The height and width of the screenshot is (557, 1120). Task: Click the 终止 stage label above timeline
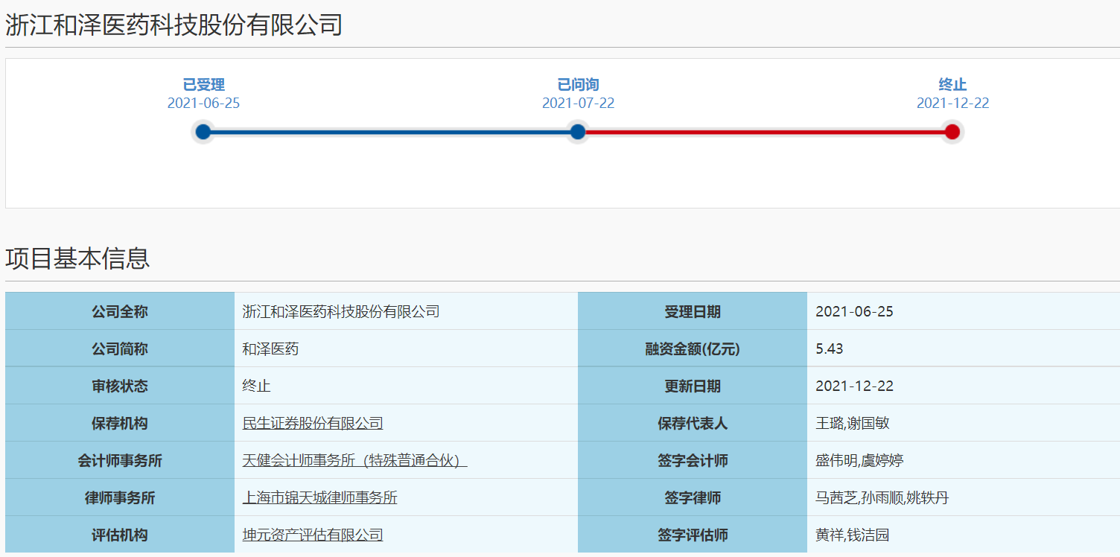tap(952, 85)
